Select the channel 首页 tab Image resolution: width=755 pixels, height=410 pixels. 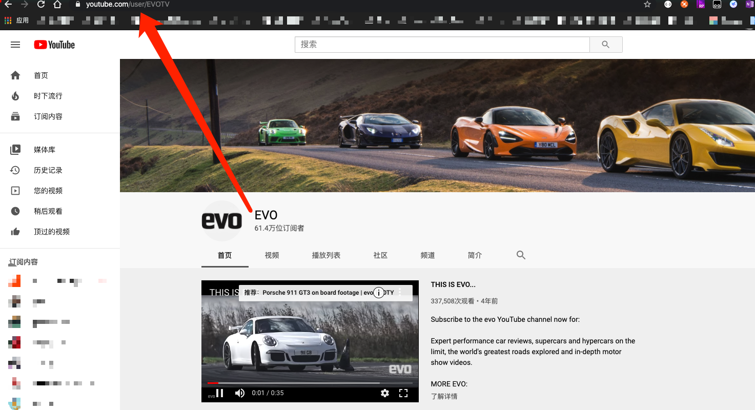coord(225,255)
